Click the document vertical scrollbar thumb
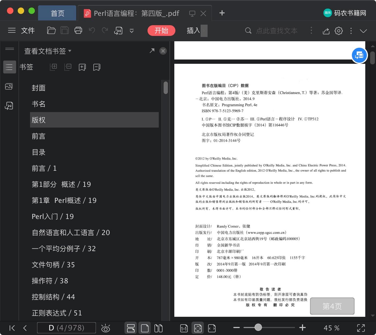The height and width of the screenshot is (335, 376). [x=373, y=58]
